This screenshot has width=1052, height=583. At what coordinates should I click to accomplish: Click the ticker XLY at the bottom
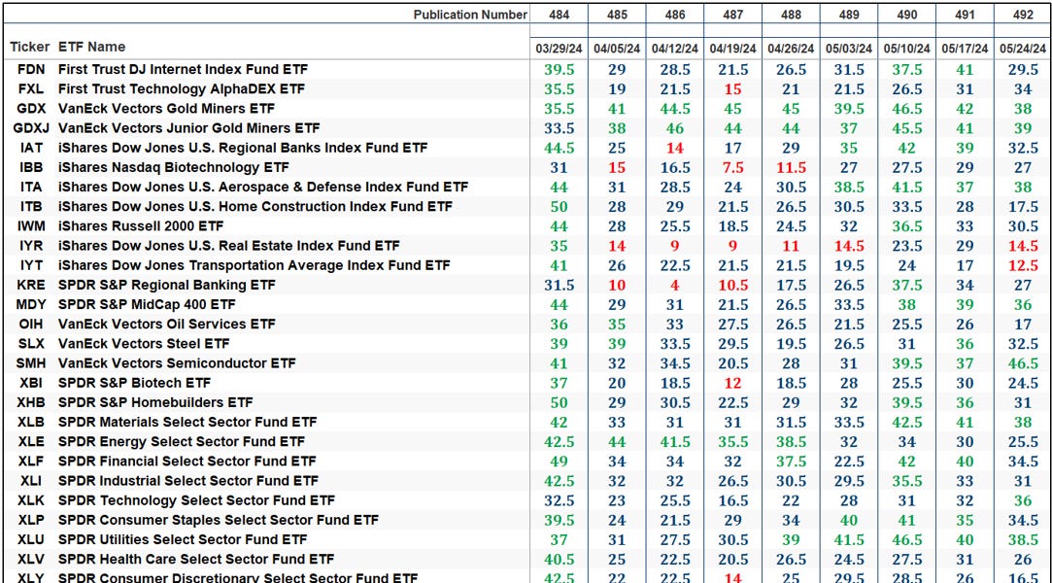pyautogui.click(x=29, y=577)
